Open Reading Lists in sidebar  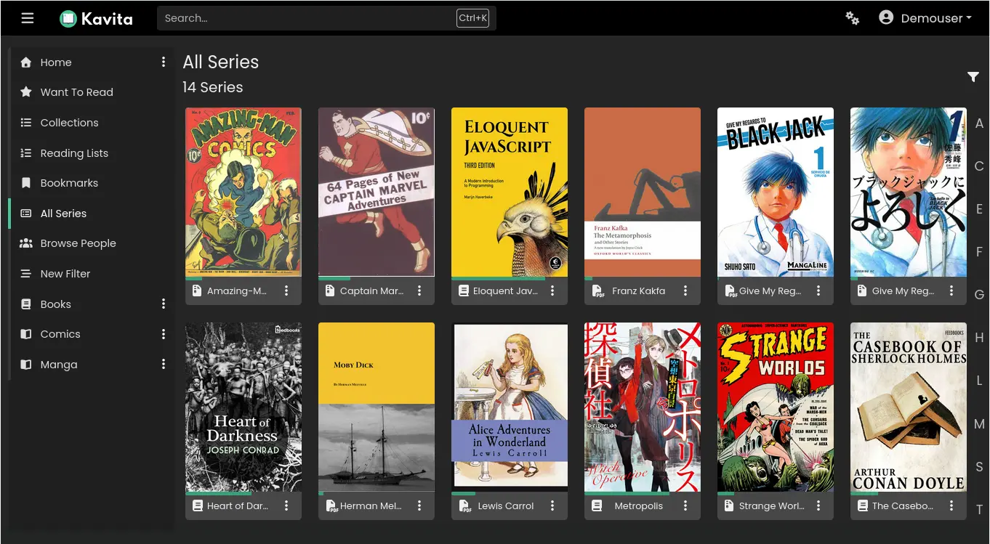[x=74, y=153]
